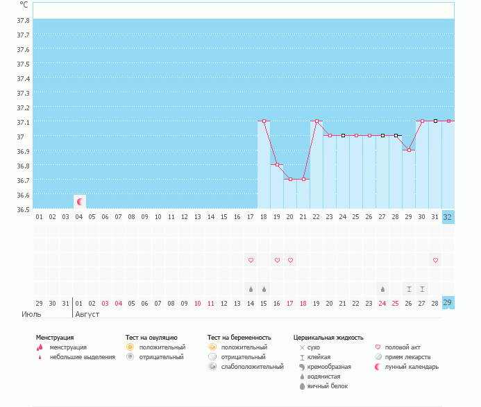Click the fluid drop icon under cycle day 18
This screenshot has height=407, width=481.
264,288
